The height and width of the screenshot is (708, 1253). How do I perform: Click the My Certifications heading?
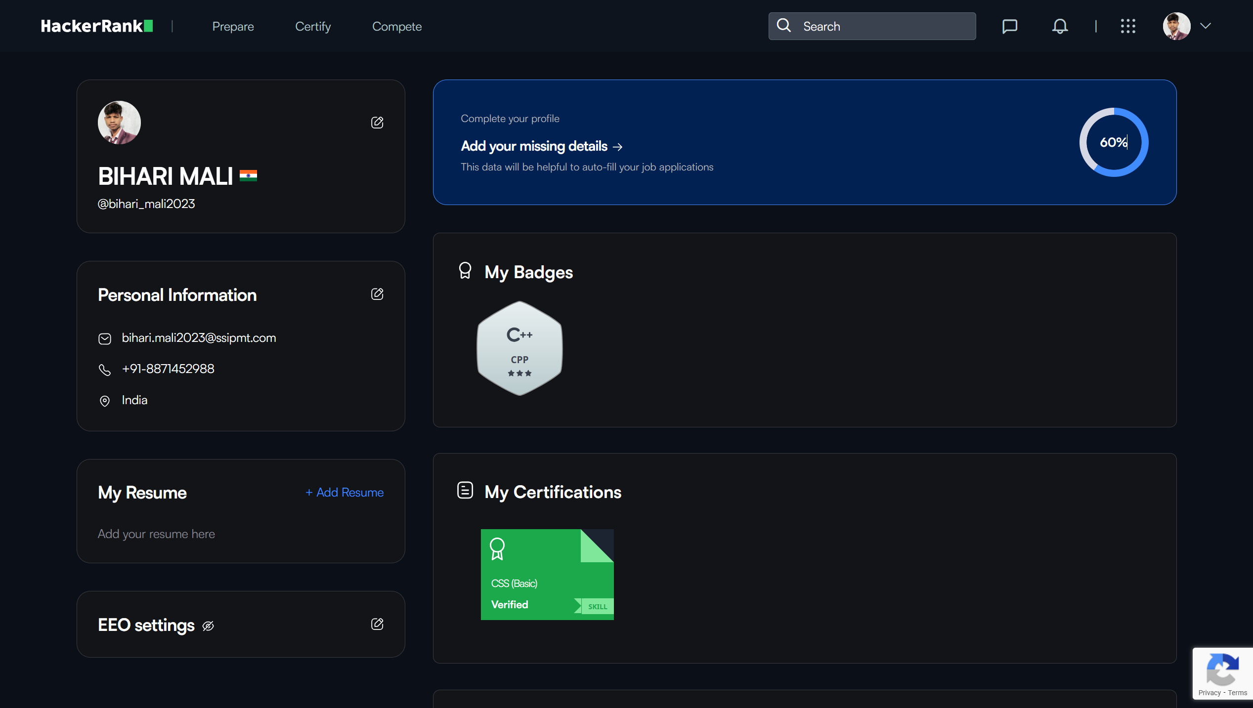pos(553,492)
